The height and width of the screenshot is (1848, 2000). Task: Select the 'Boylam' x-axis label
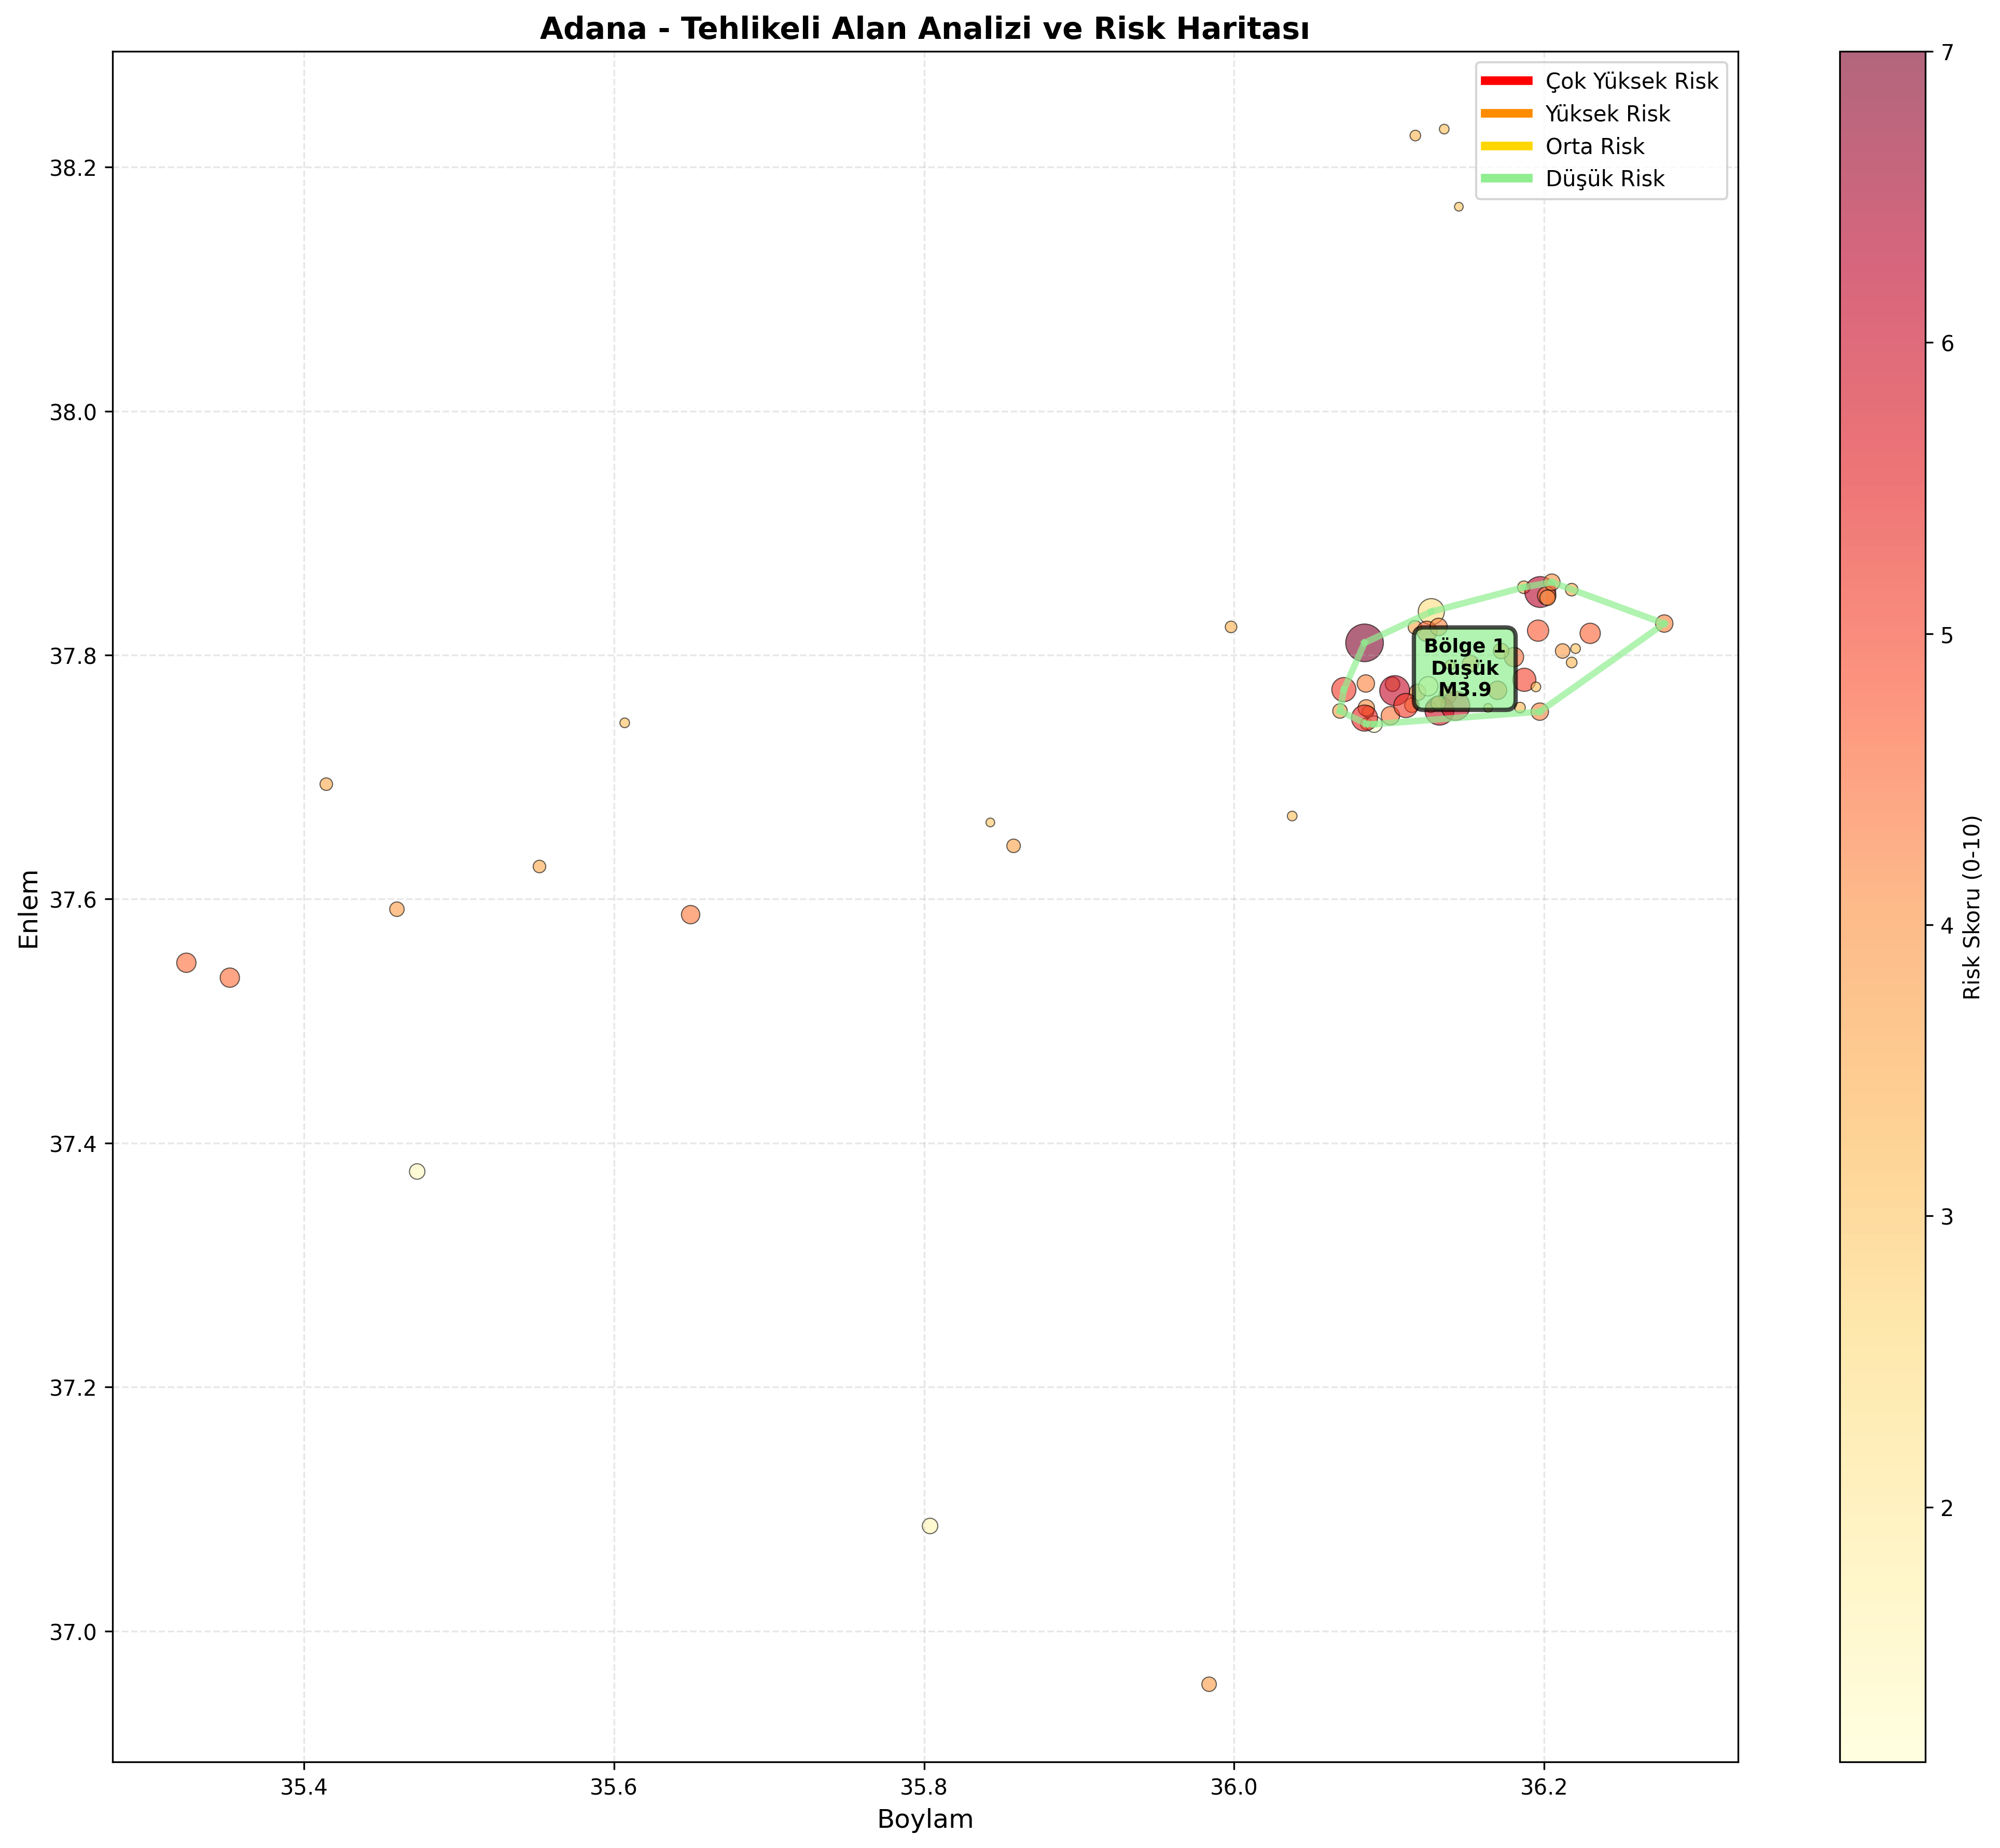pyautogui.click(x=924, y=1819)
